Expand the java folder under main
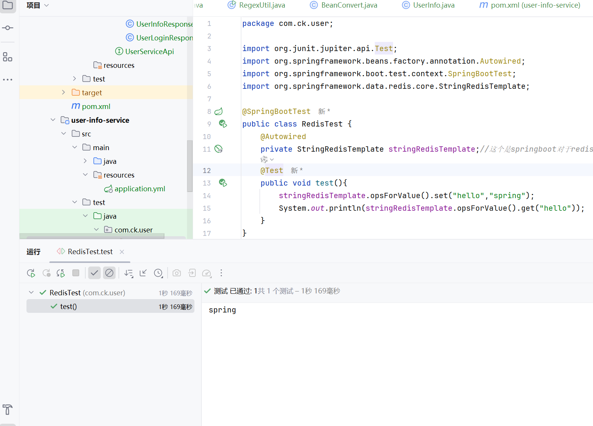Screen dimensions: 593x426 point(85,161)
